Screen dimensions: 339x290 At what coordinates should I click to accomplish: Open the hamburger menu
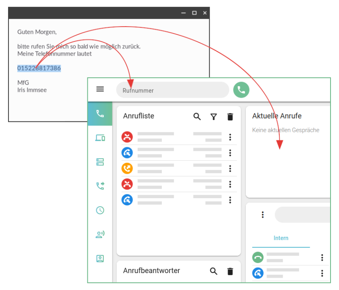click(100, 89)
